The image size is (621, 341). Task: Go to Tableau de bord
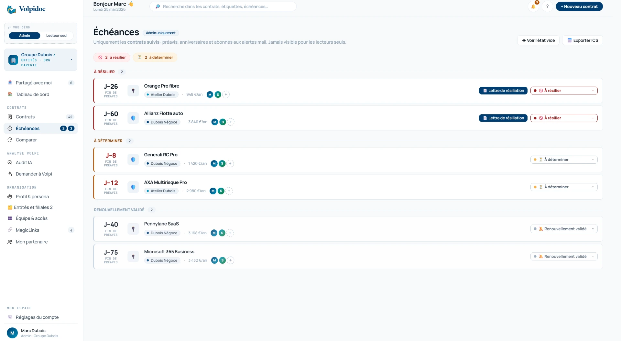pyautogui.click(x=41, y=94)
